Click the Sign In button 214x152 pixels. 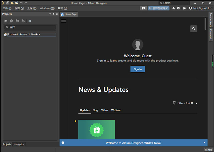(137, 69)
